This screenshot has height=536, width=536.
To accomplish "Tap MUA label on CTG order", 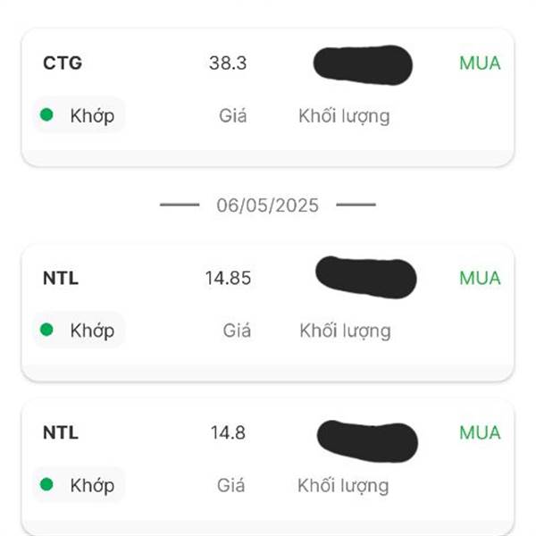I will pyautogui.click(x=480, y=63).
